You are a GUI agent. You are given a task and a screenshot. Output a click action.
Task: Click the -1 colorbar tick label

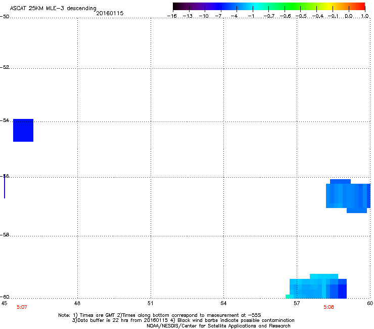tap(251, 16)
